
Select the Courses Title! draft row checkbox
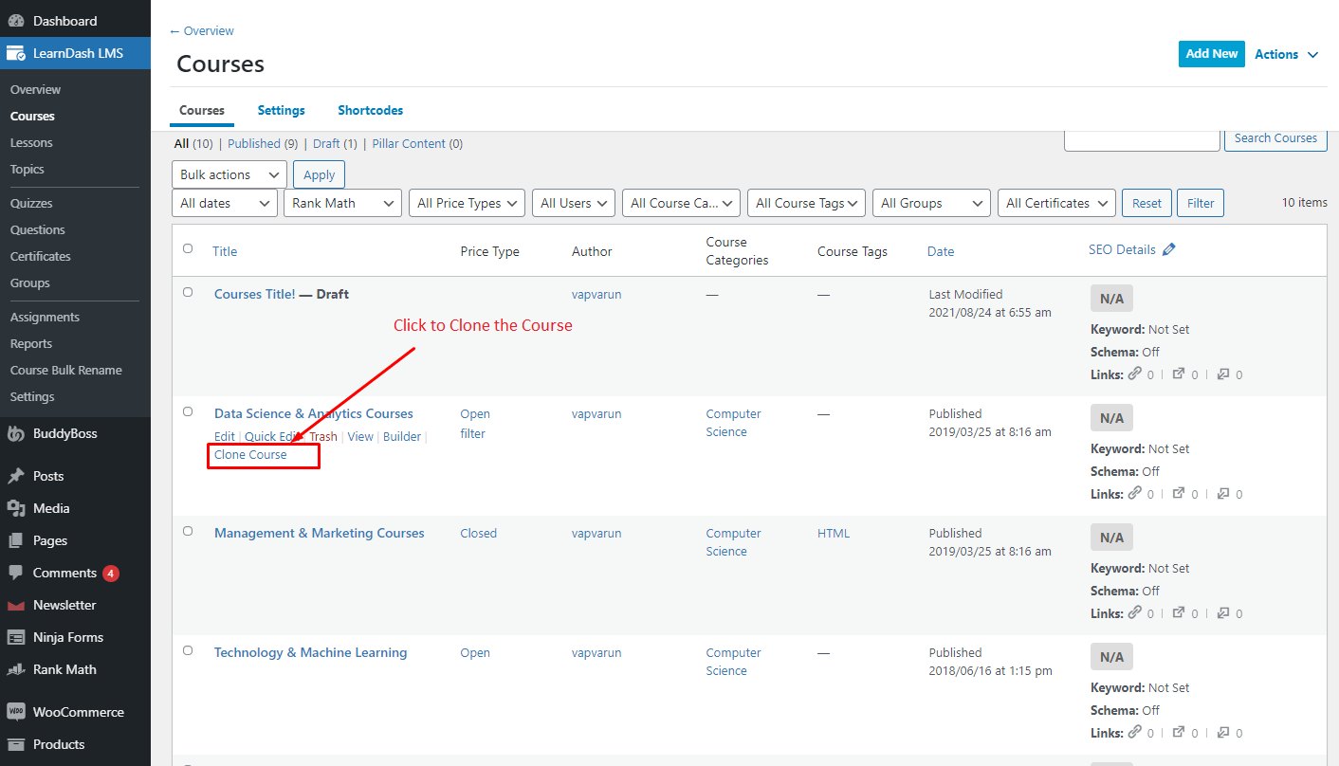pyautogui.click(x=188, y=292)
